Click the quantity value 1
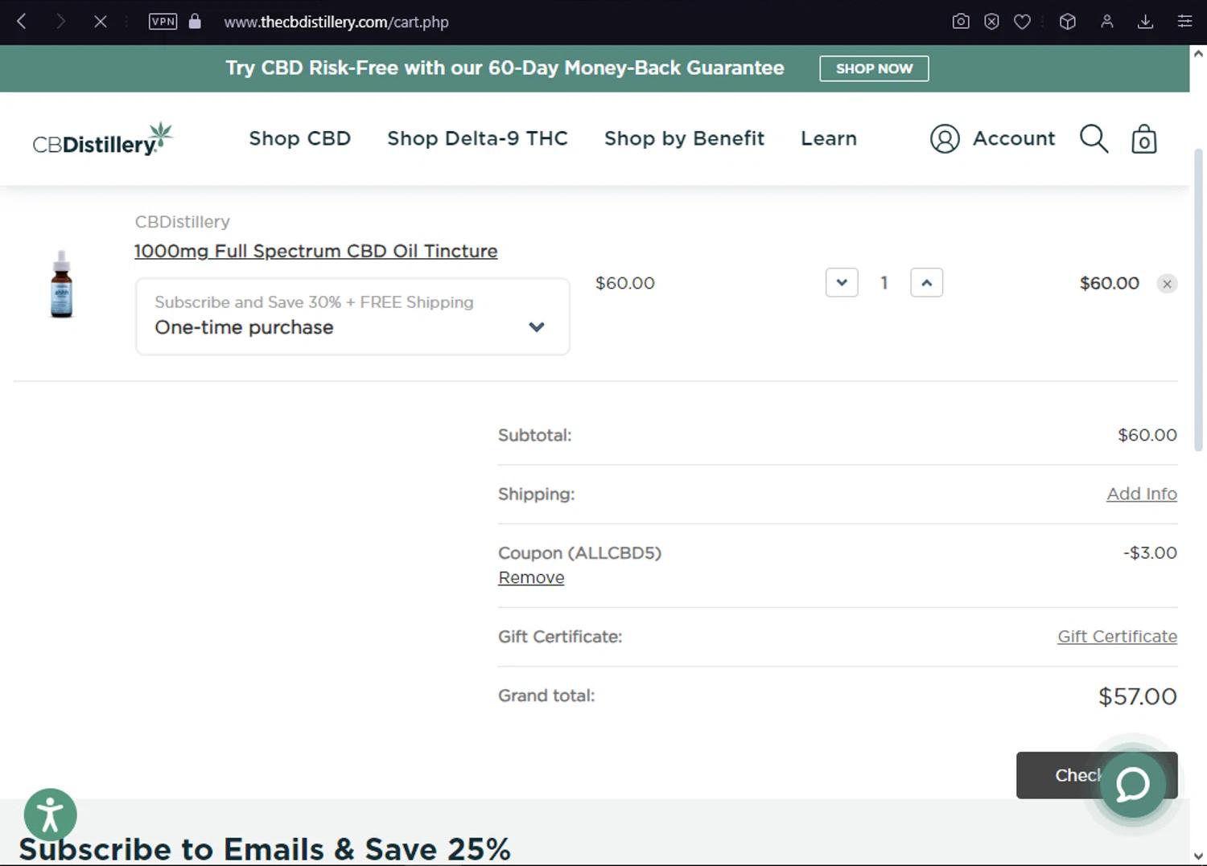The height and width of the screenshot is (866, 1207). click(884, 283)
